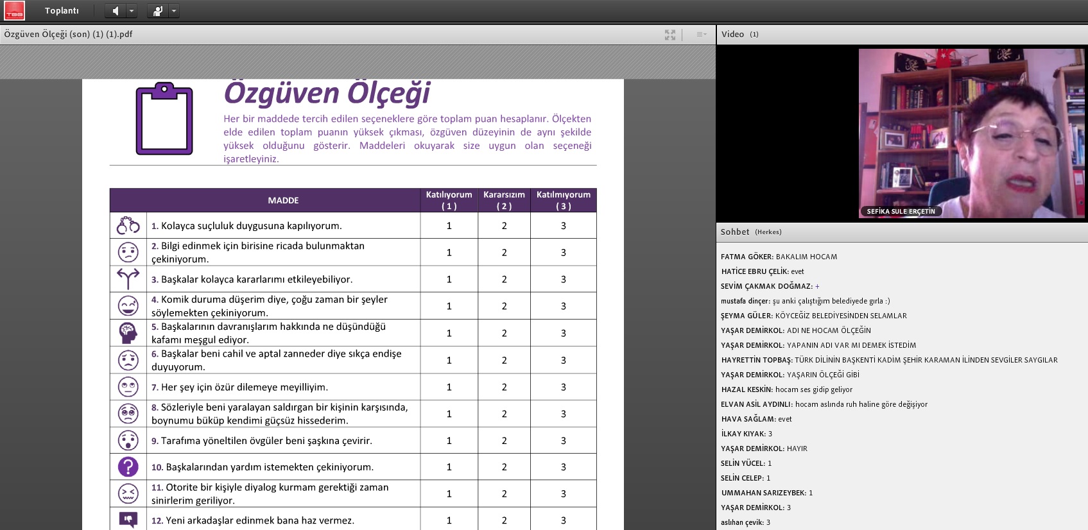Click the winking face icon beside item 4

point(128,306)
